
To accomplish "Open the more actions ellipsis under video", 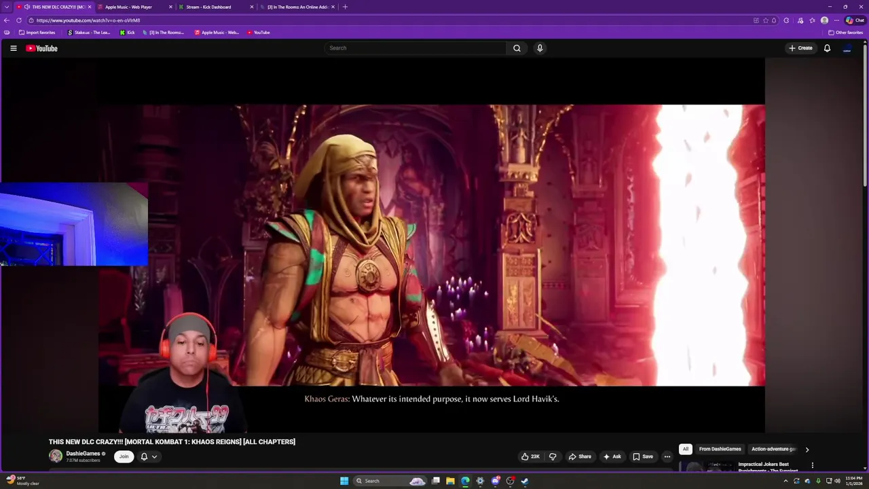I will coord(667,456).
